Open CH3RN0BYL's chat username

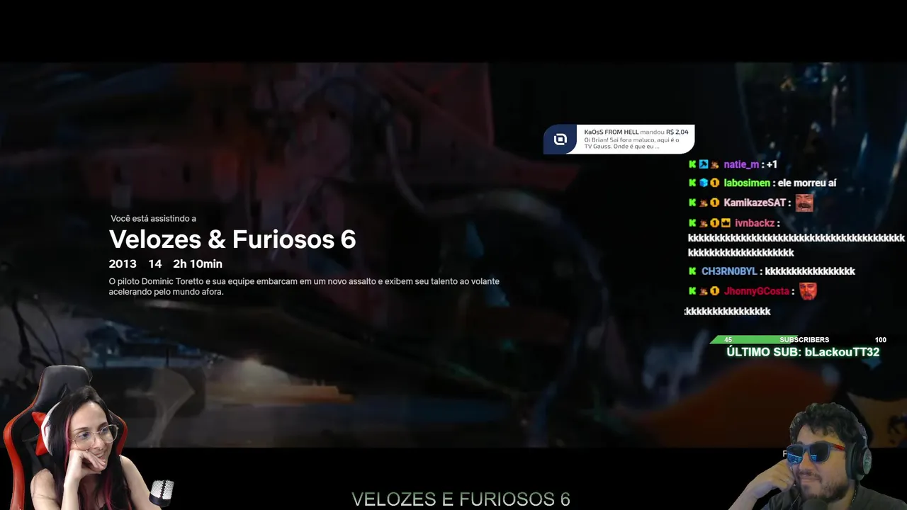coord(729,271)
